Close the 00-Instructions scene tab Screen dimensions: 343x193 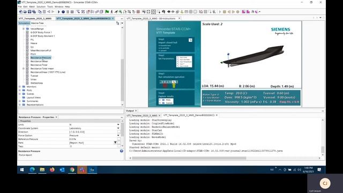pyautogui.click(x=179, y=18)
